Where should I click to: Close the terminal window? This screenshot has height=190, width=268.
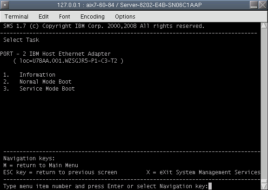point(262,5)
